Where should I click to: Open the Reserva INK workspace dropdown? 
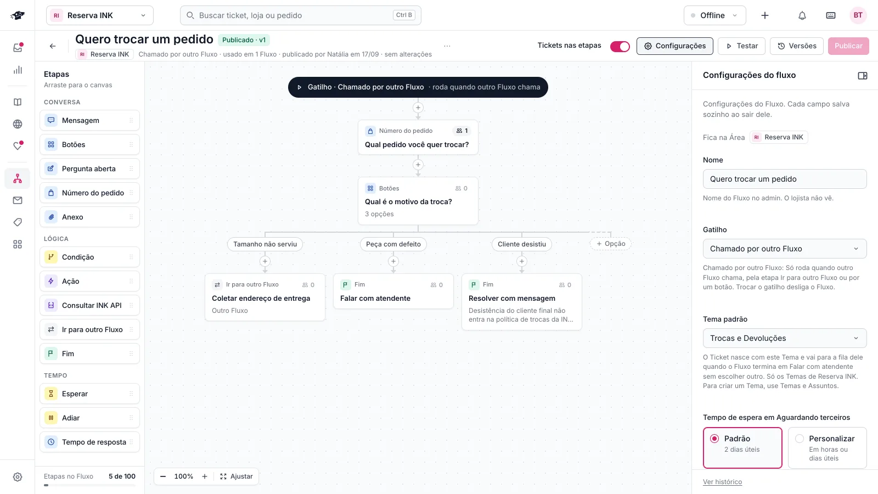click(x=100, y=15)
